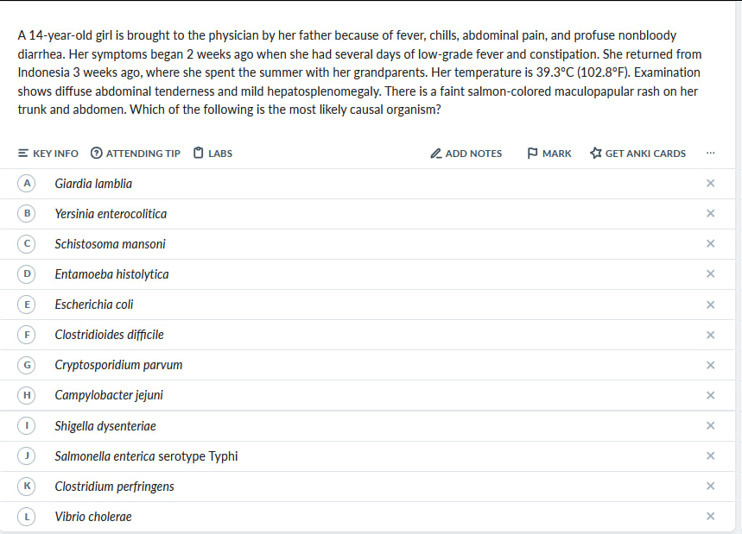742x534 pixels.
Task: Open the Labs reference
Action: pos(212,154)
